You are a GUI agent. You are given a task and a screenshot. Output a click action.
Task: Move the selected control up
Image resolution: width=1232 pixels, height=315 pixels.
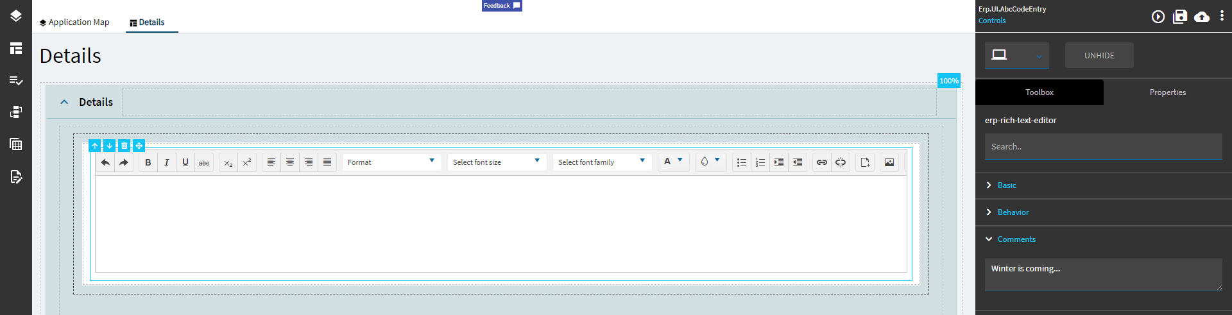[95, 146]
